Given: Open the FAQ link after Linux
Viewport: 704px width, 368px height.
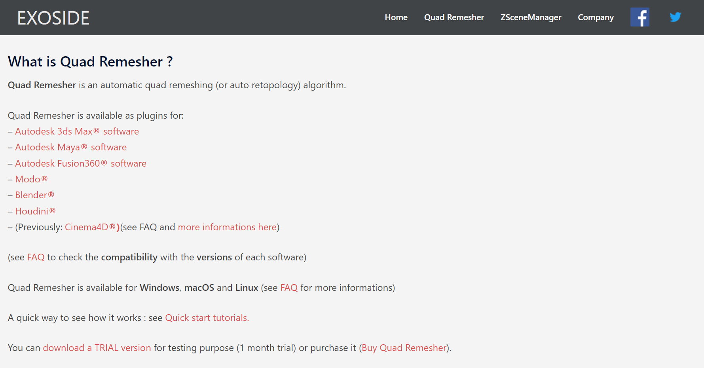Looking at the screenshot, I should (x=289, y=288).
